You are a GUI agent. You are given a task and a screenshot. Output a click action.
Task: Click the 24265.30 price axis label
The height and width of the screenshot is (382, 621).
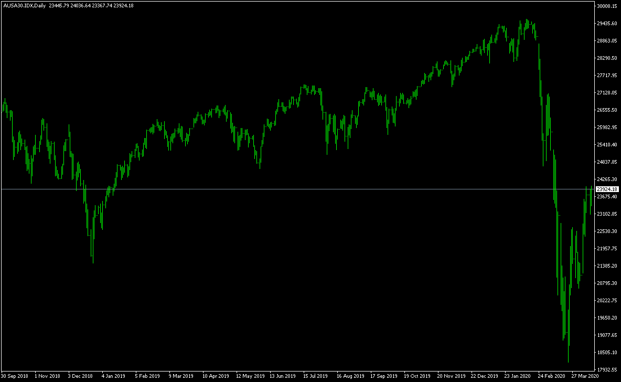pos(607,179)
